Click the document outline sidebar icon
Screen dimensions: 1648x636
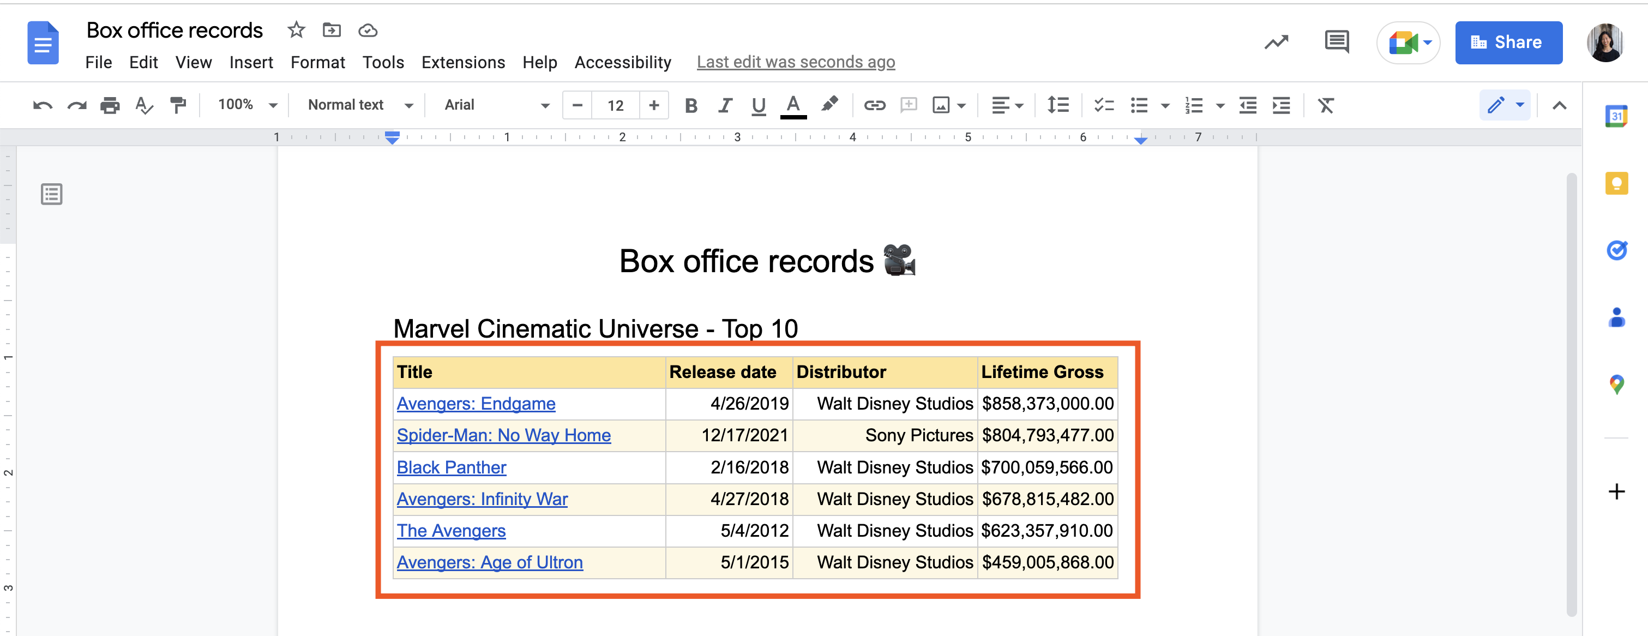click(51, 194)
